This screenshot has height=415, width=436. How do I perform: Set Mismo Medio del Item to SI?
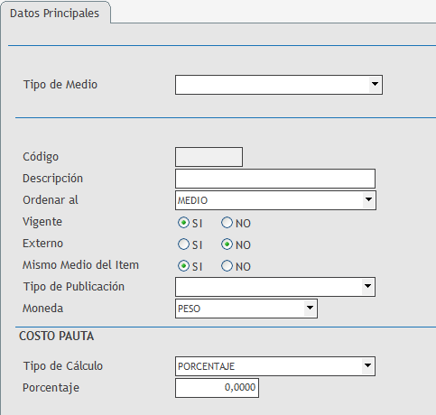[x=183, y=266]
